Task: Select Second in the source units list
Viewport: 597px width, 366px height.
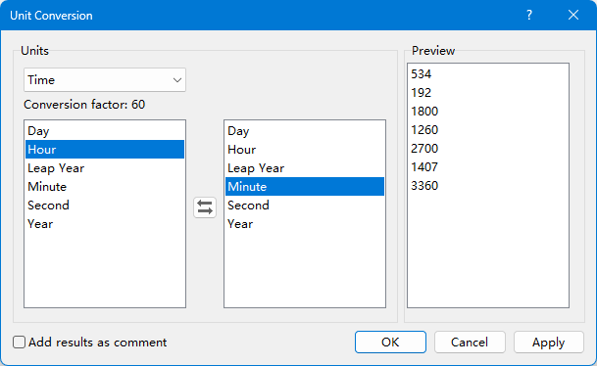Action: [105, 206]
